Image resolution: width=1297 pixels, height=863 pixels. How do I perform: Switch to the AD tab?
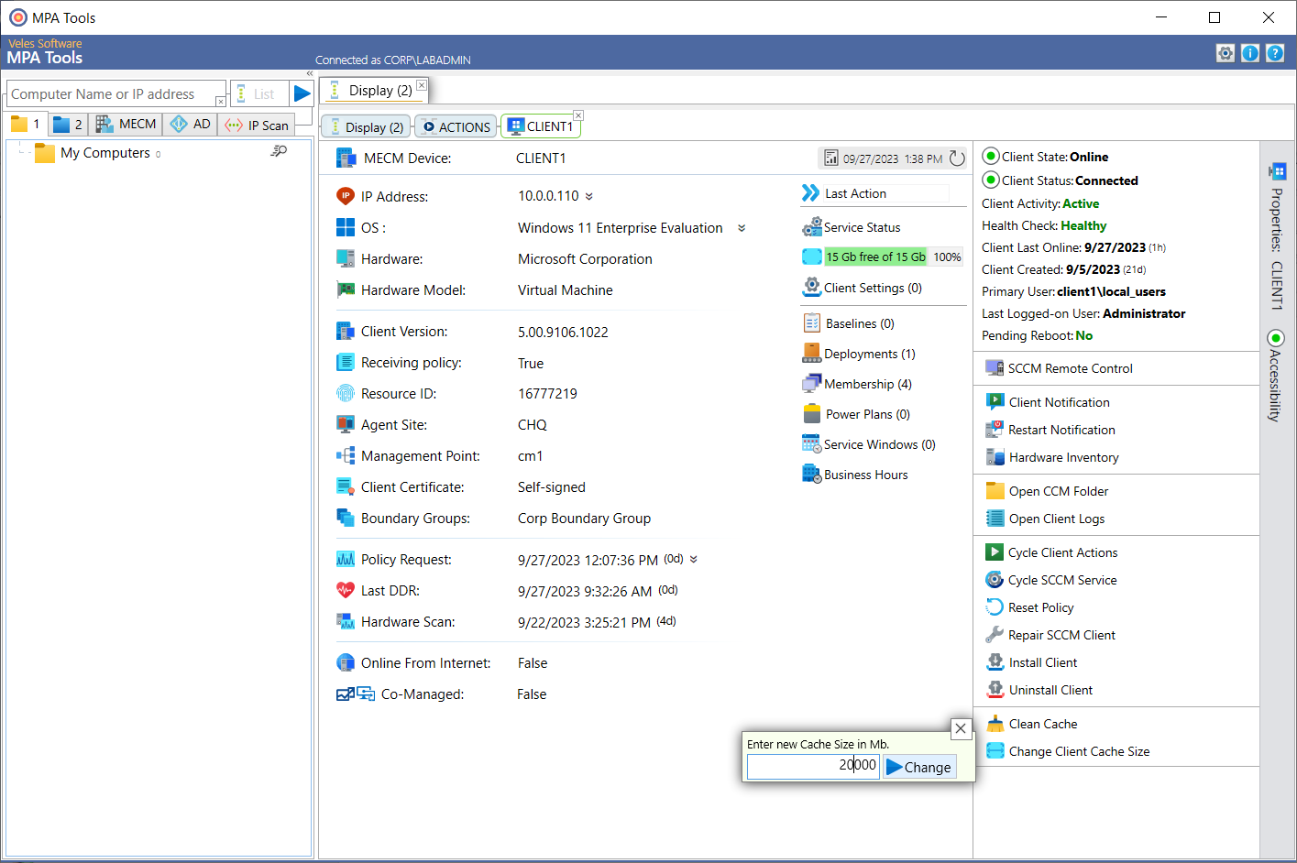click(191, 124)
